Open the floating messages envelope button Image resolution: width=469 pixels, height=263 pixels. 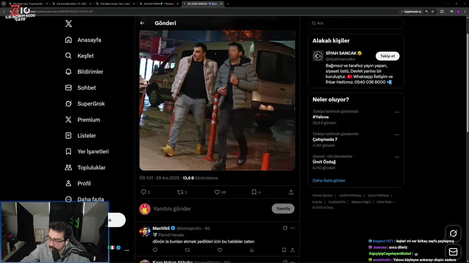click(x=453, y=252)
